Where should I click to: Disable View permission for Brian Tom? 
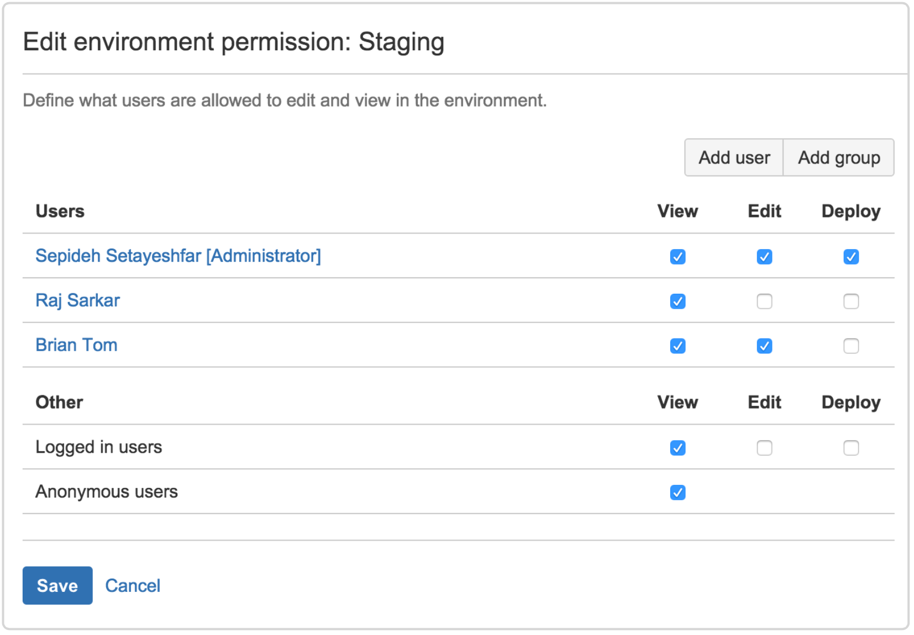pos(677,346)
